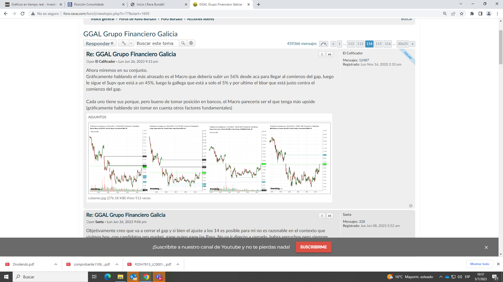The height and width of the screenshot is (282, 503).
Task: Open topic tools wrench button
Action: (x=124, y=43)
